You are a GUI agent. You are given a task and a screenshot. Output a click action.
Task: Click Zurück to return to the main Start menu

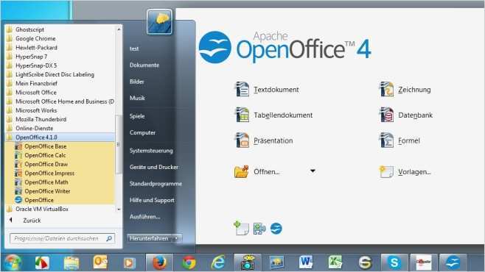click(32, 221)
